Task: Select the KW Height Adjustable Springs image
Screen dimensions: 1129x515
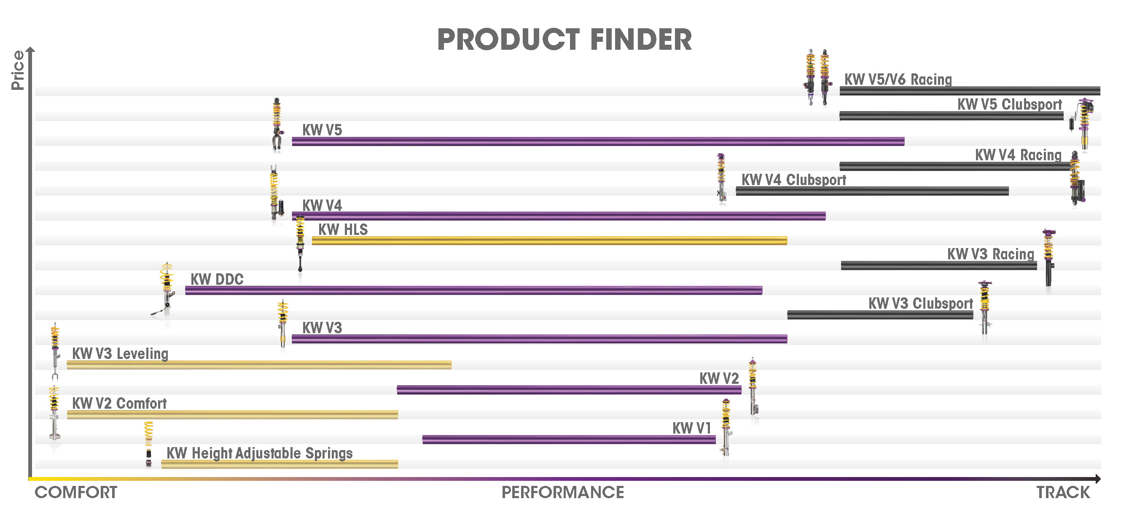Action: click(x=148, y=445)
